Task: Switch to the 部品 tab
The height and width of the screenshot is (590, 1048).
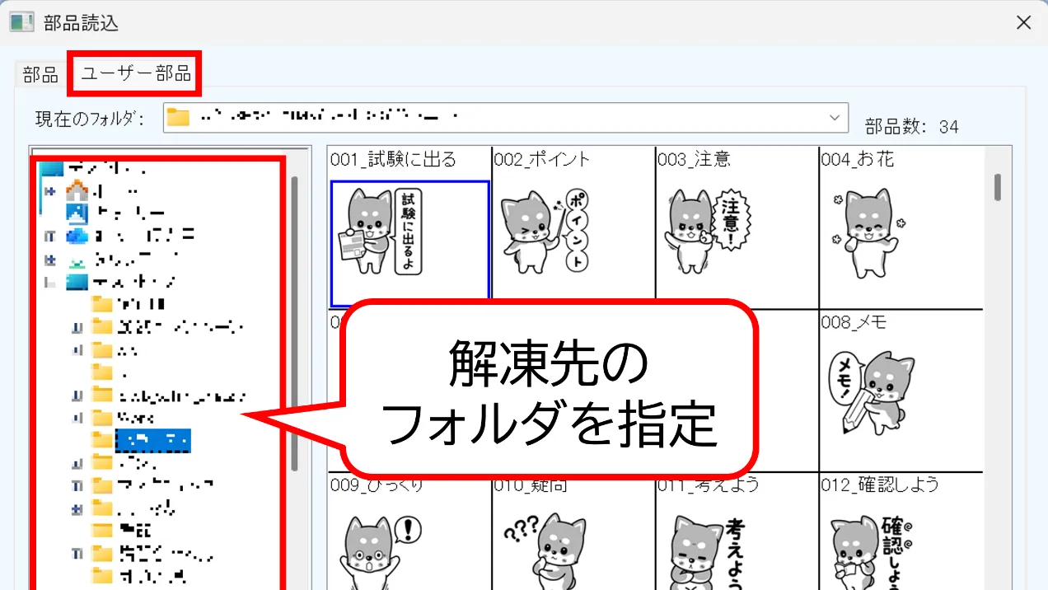Action: (x=40, y=73)
